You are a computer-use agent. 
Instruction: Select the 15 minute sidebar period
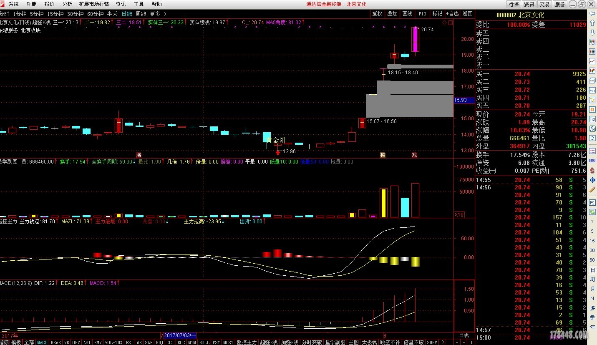pyautogui.click(x=592, y=241)
